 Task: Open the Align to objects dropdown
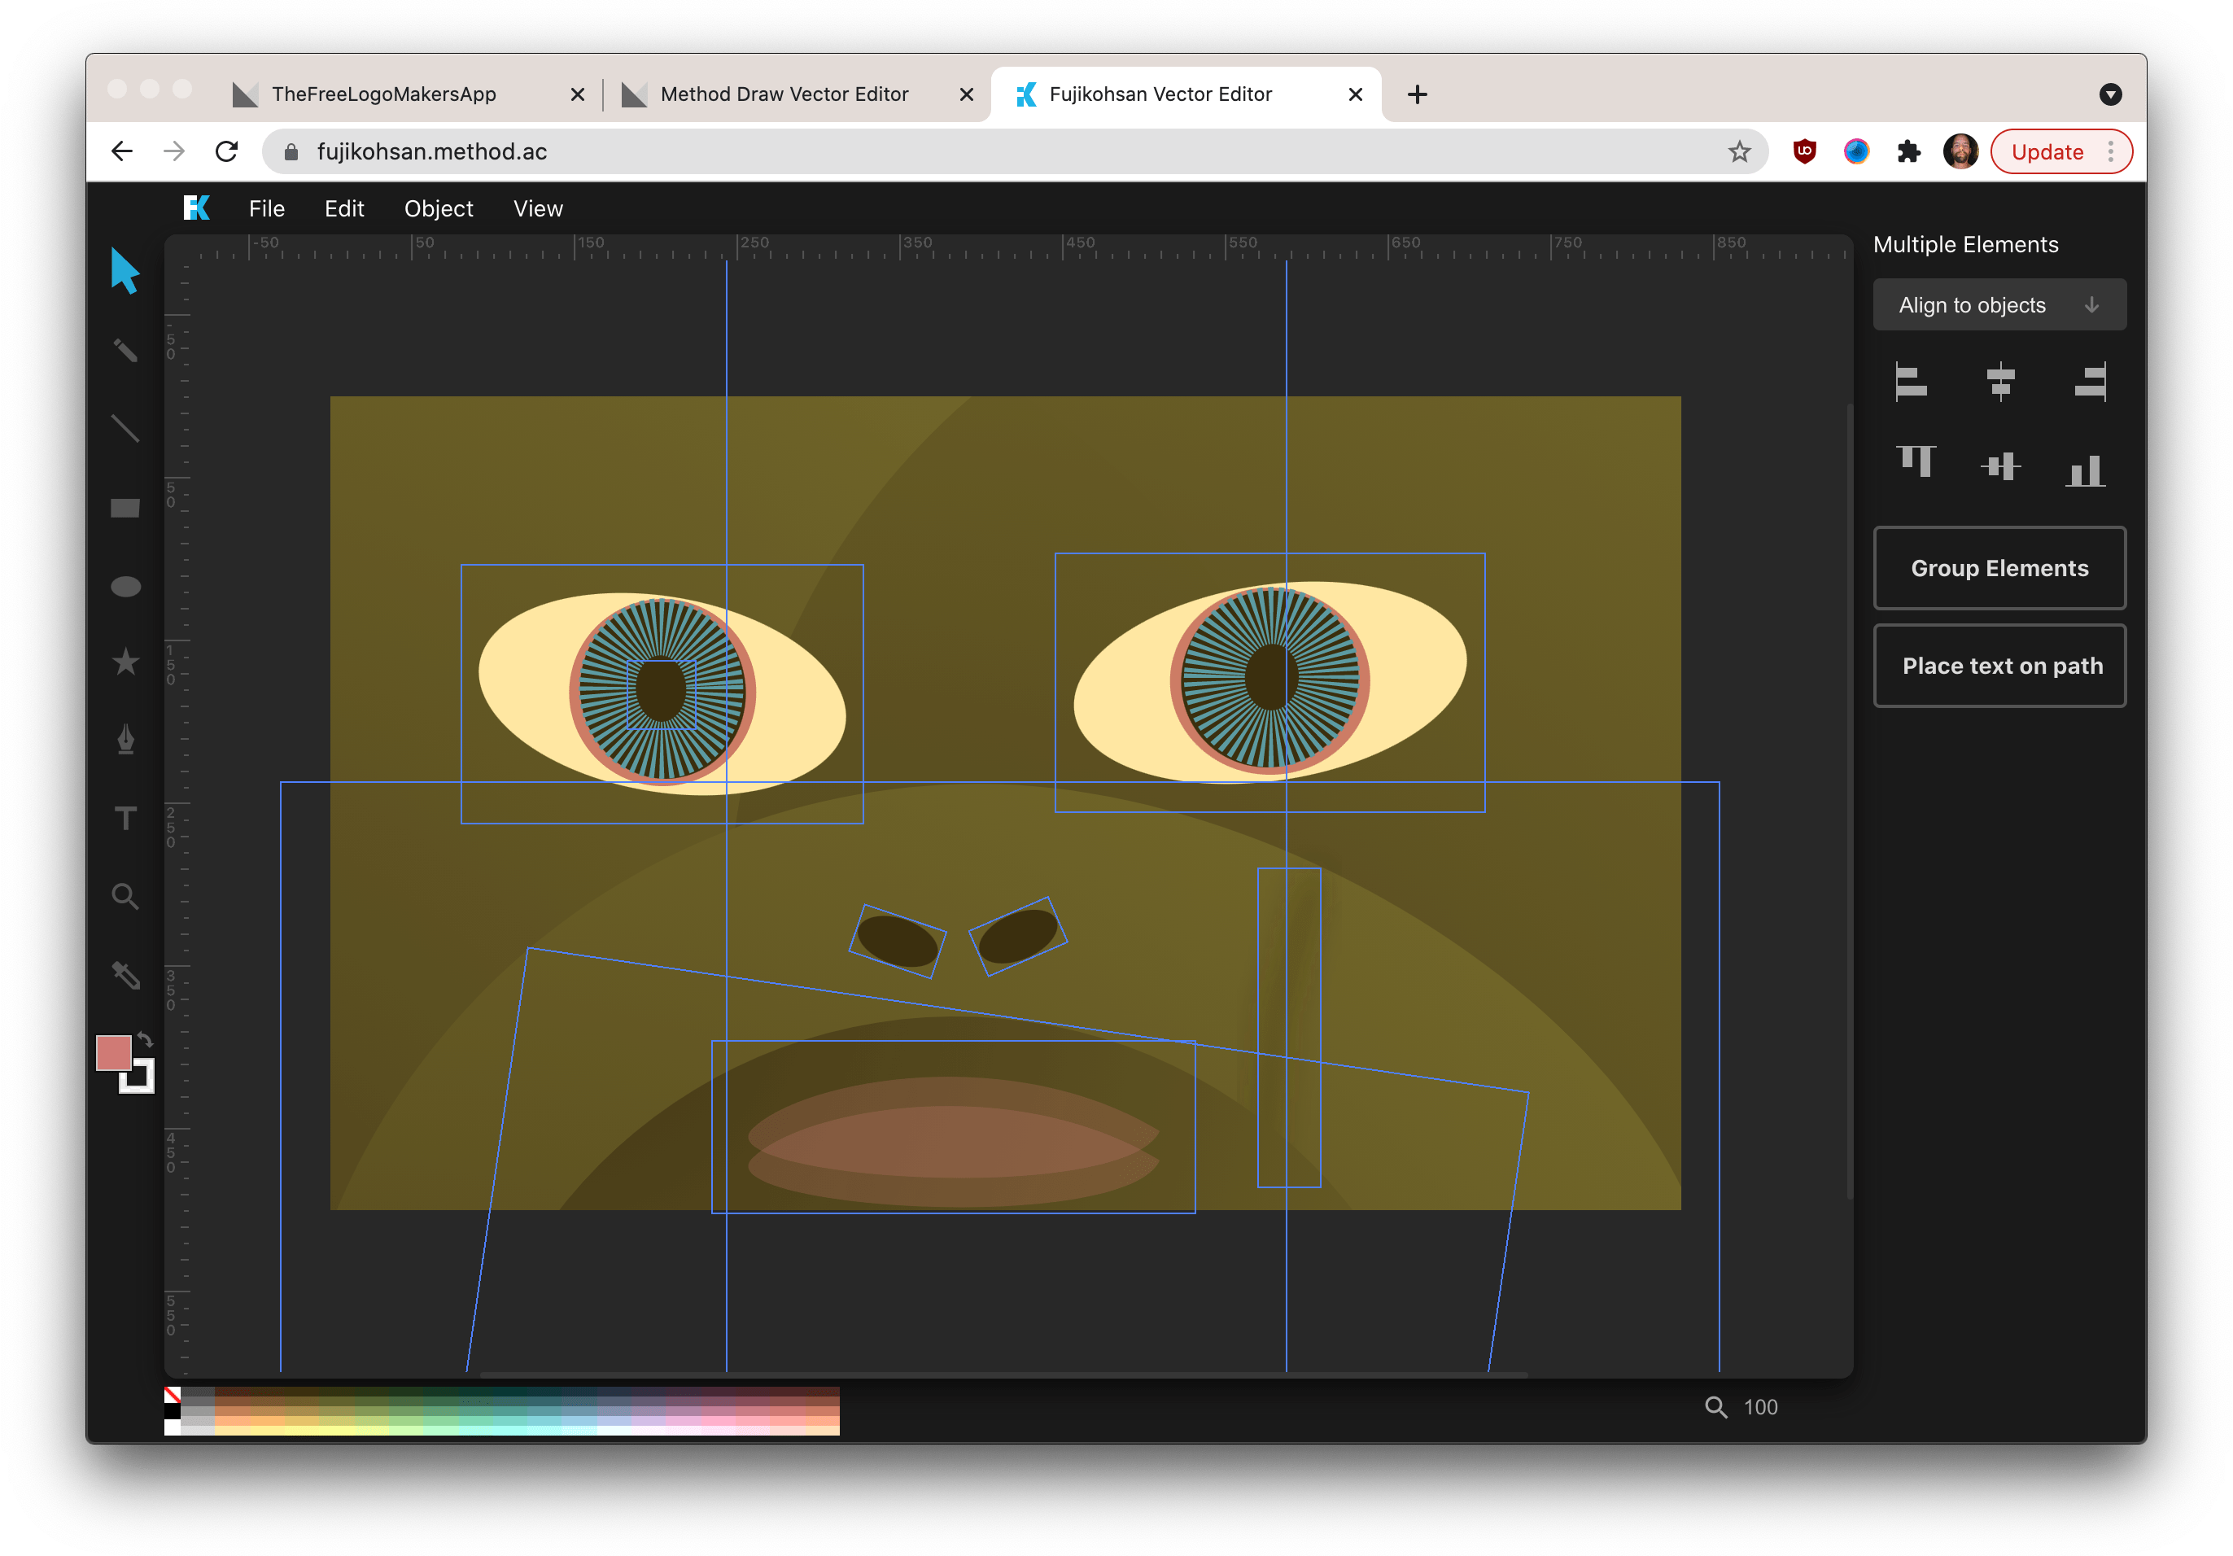1999,304
